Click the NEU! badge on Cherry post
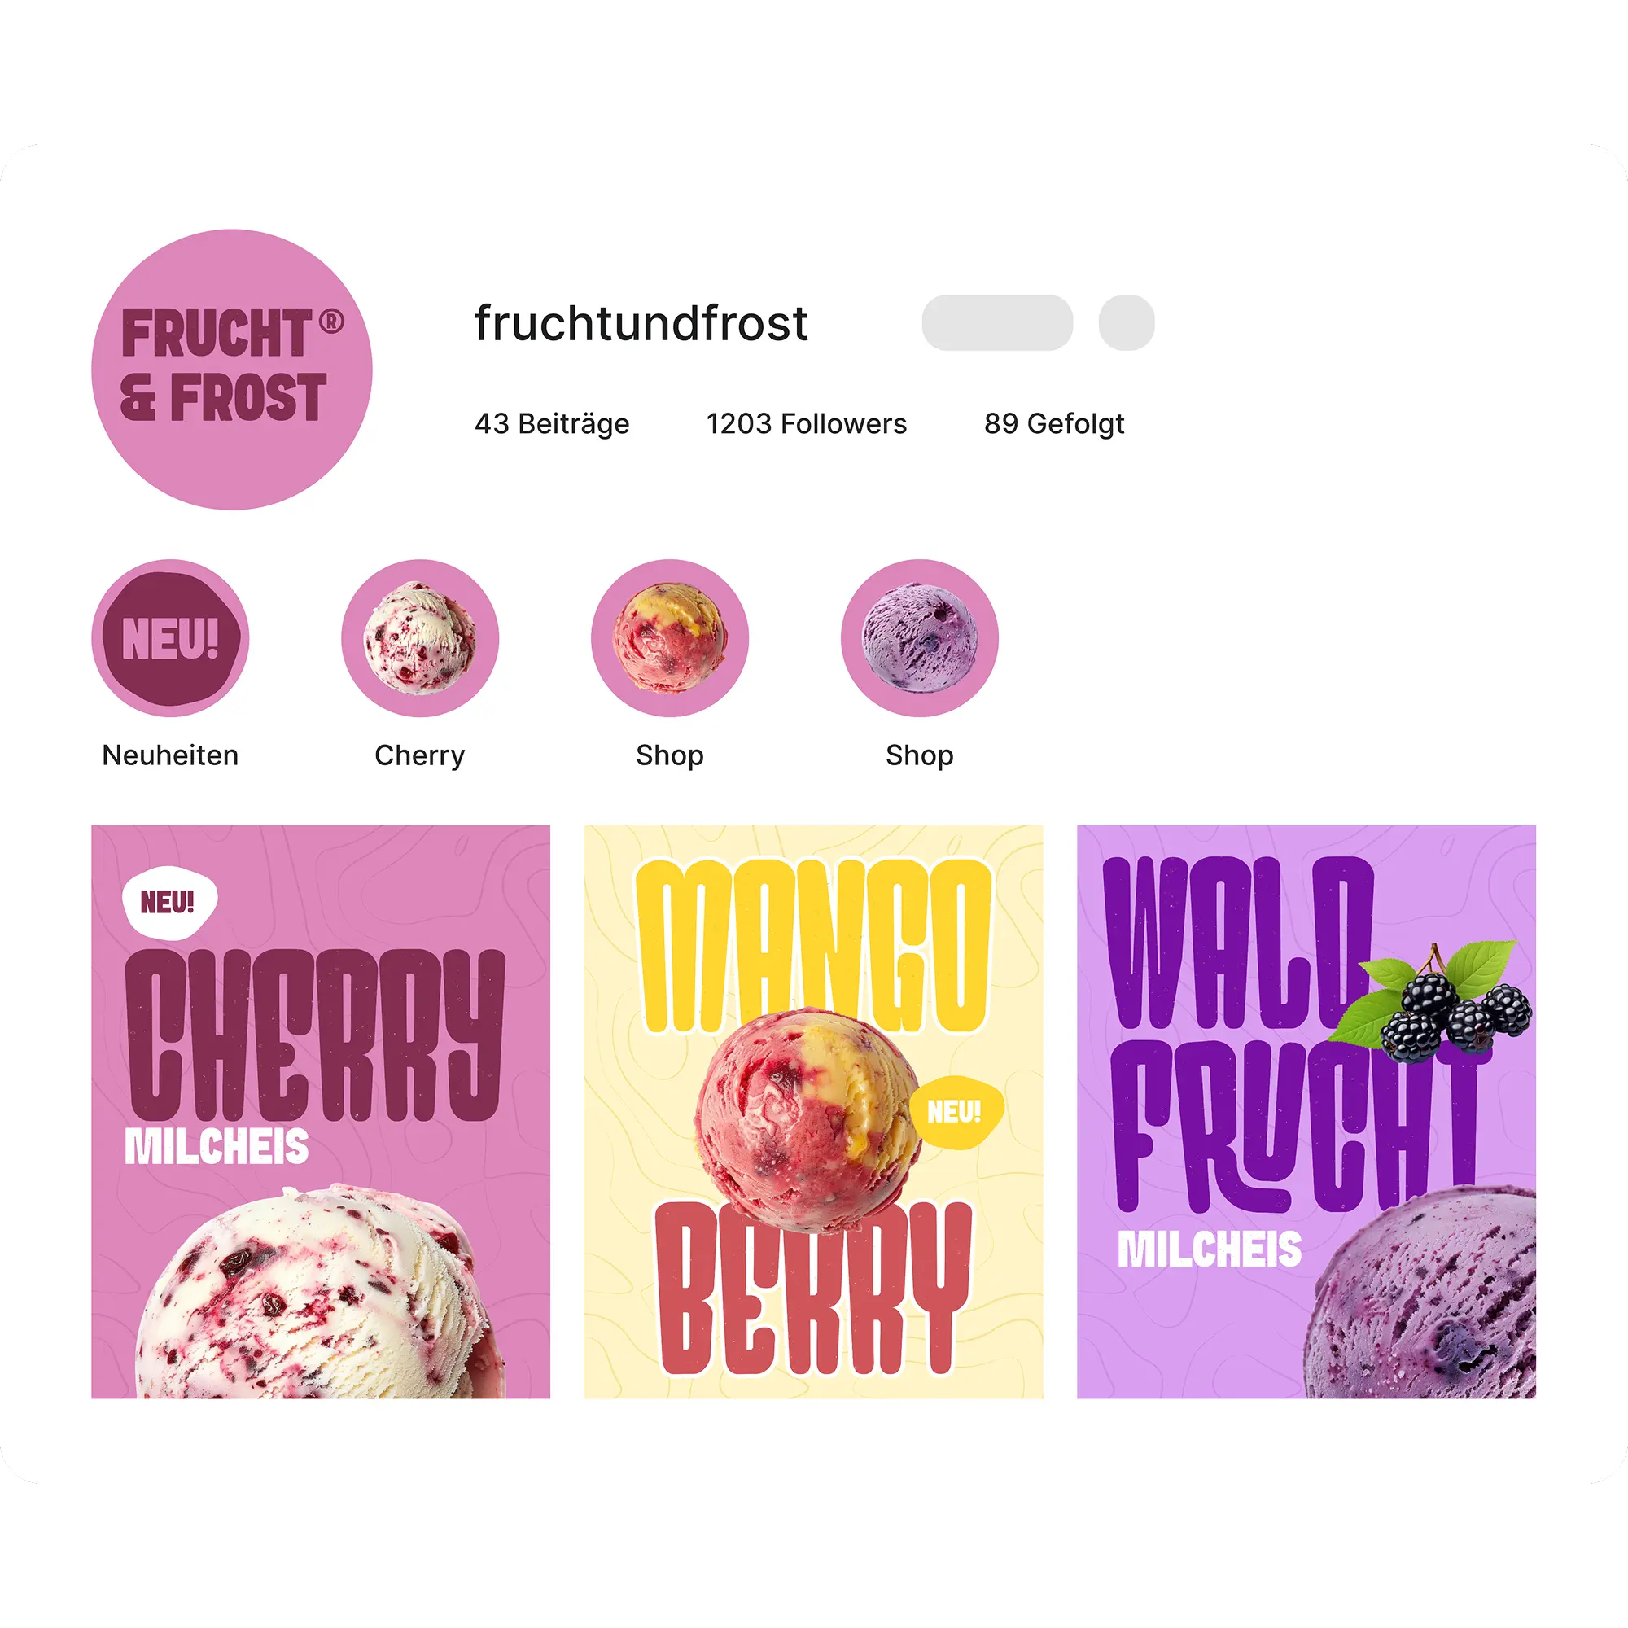1628x1628 pixels. click(169, 903)
